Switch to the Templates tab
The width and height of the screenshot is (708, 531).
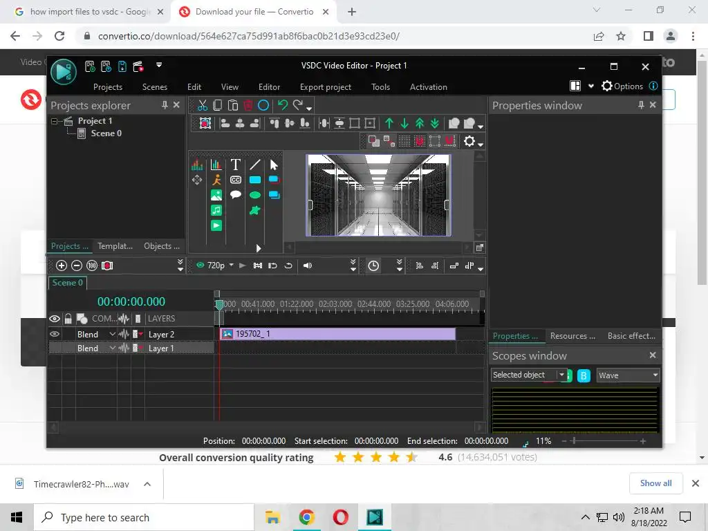coord(115,246)
